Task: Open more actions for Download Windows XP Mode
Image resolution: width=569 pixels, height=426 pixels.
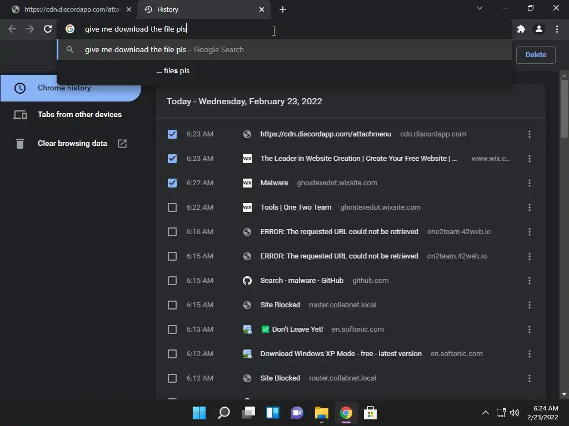Action: point(530,354)
